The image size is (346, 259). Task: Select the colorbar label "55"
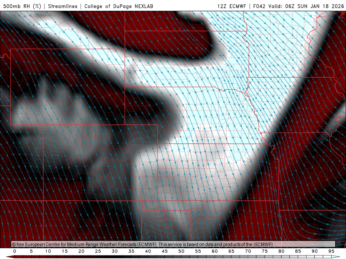pos(198,251)
